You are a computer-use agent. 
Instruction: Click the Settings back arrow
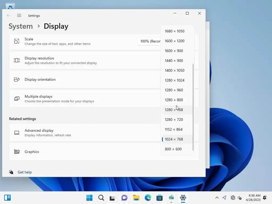[8, 15]
